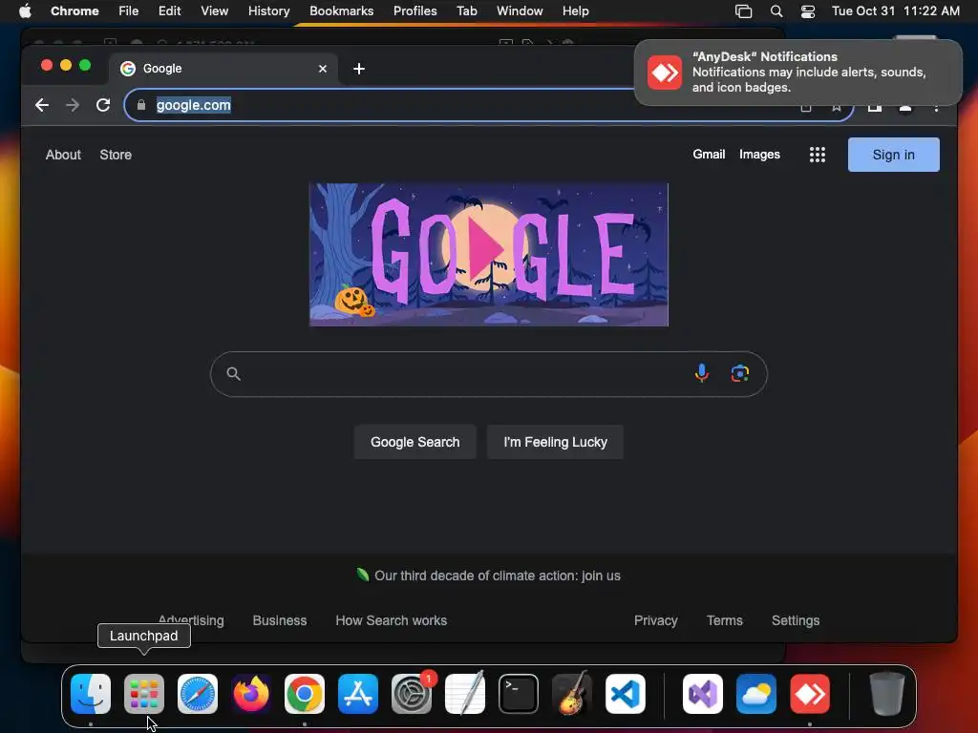Click the browser forward arrow

tap(73, 105)
